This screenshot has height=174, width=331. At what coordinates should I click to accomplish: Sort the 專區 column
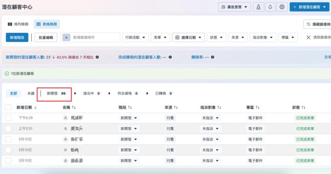point(257,108)
